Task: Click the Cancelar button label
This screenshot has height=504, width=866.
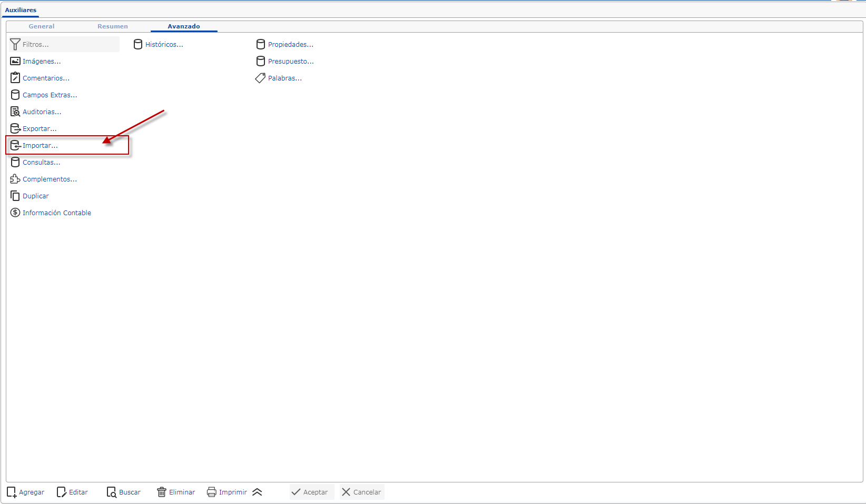Action: point(367,492)
